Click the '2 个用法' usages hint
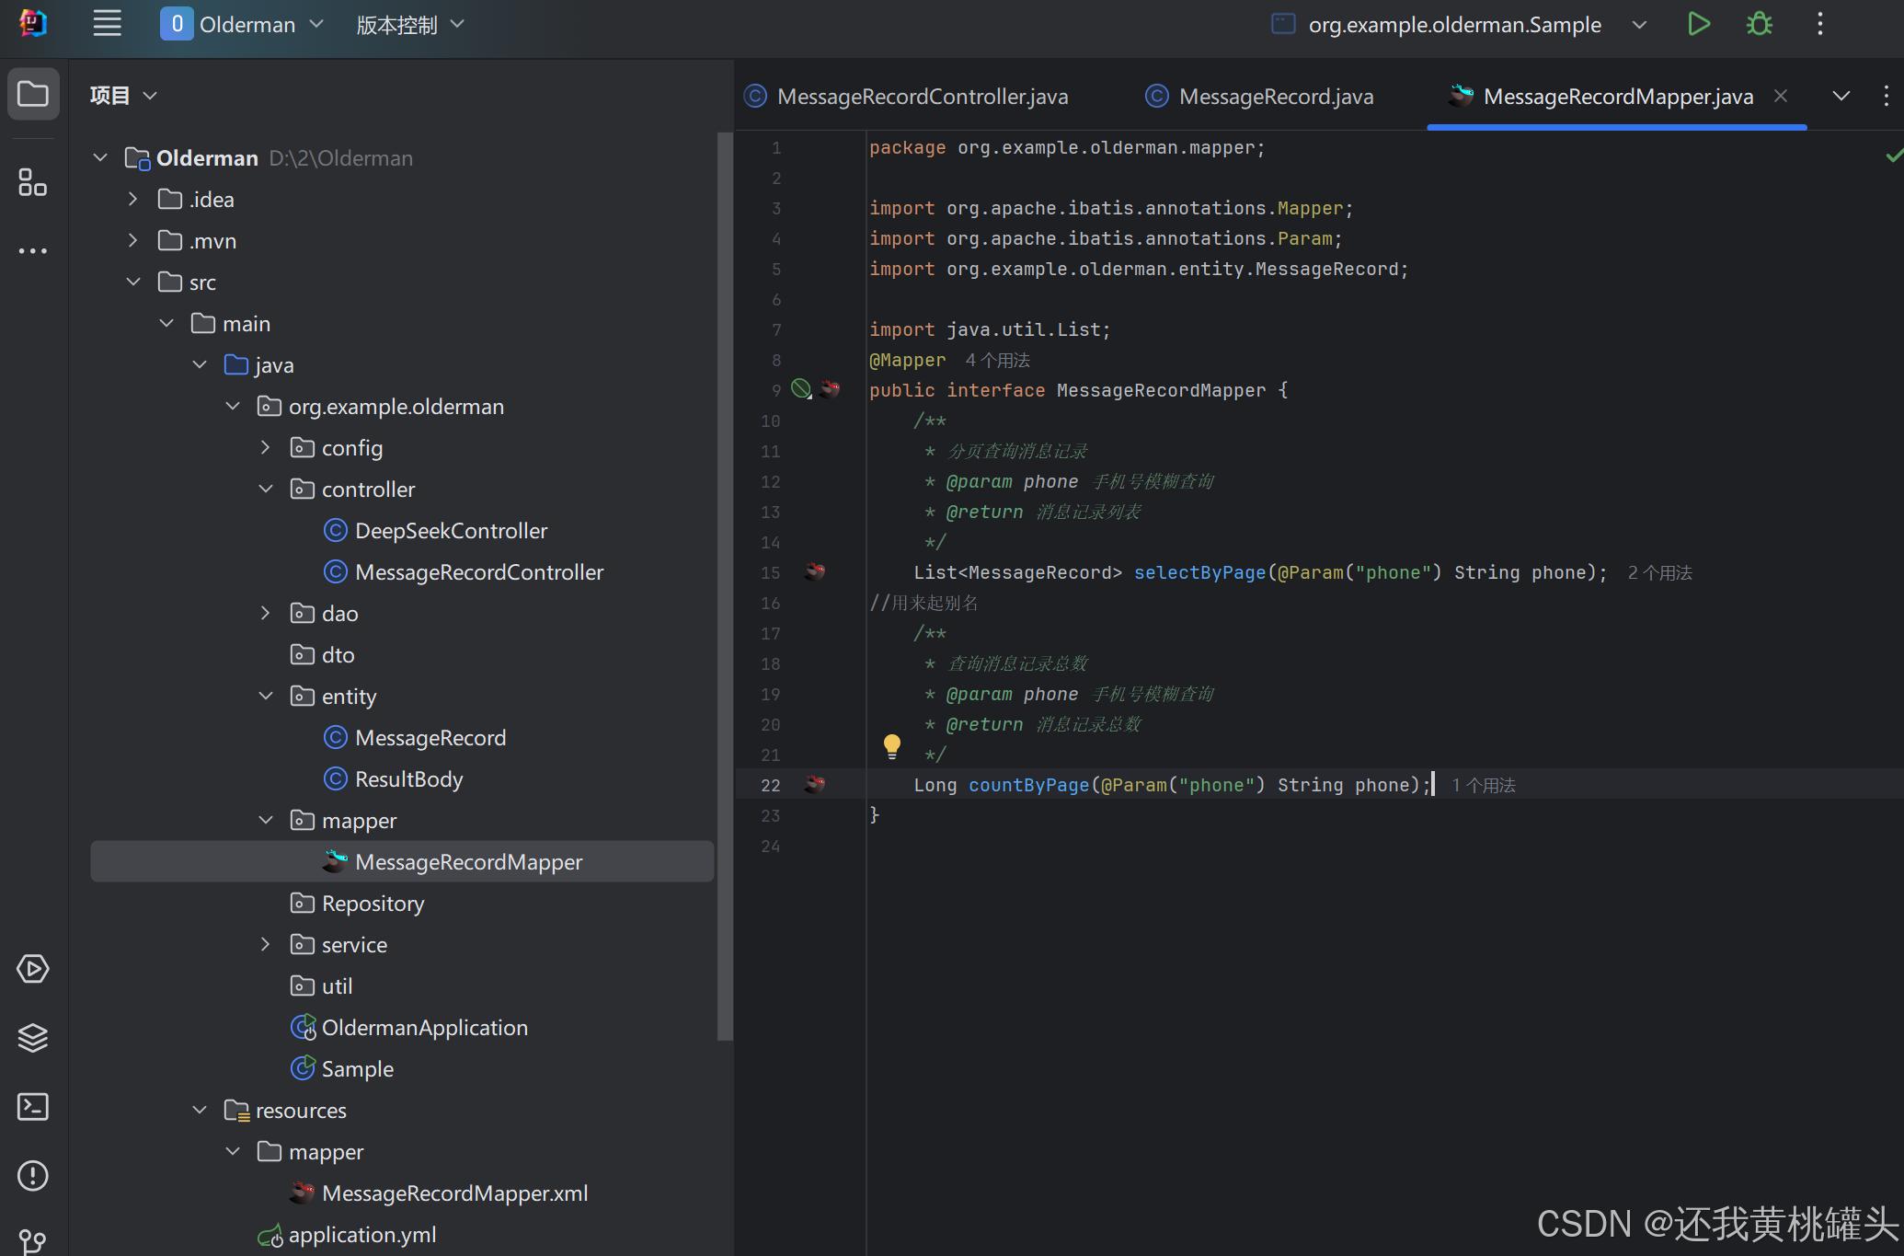The height and width of the screenshot is (1256, 1904). point(1659,572)
